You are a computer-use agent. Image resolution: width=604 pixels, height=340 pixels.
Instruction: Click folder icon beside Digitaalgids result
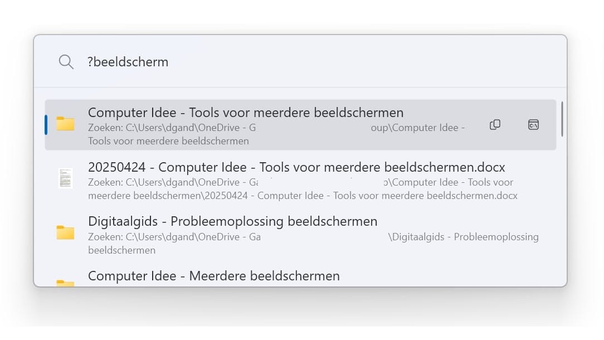tap(66, 232)
